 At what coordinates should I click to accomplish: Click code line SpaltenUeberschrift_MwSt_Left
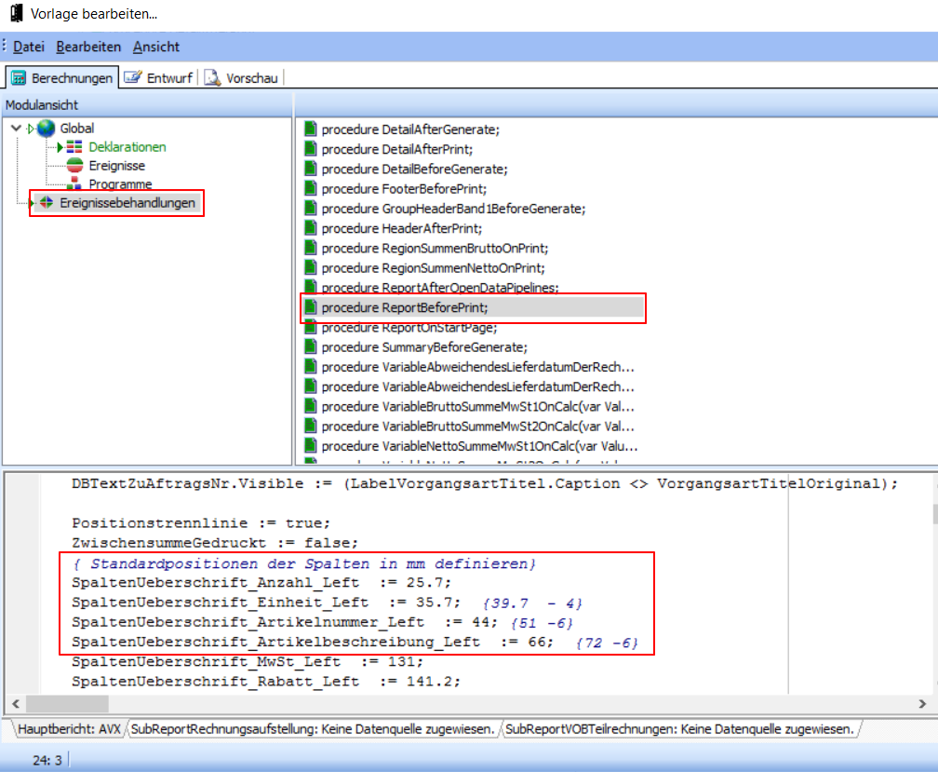(x=248, y=661)
